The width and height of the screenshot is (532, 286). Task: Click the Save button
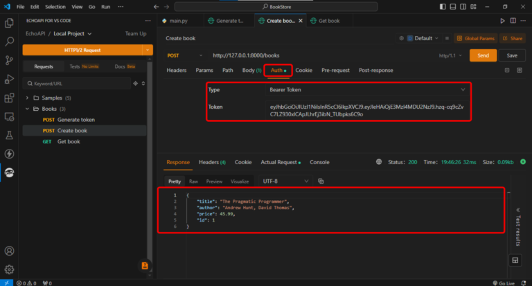(512, 55)
